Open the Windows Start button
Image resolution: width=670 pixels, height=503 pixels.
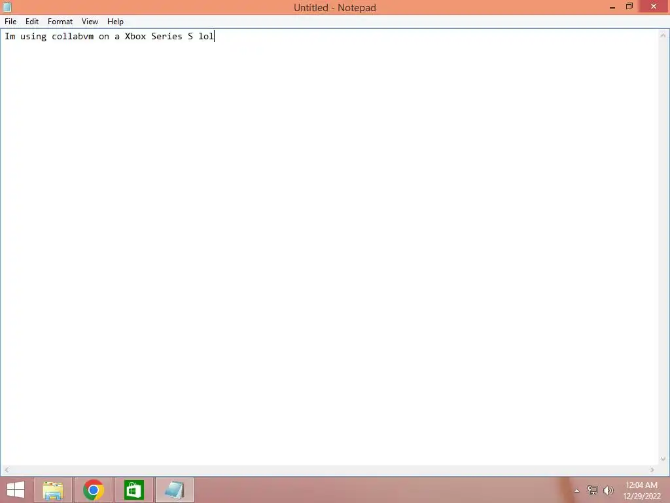[x=16, y=490]
